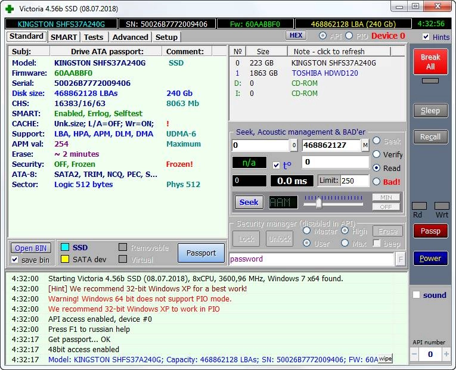Image resolution: width=456 pixels, height=370 pixels.
Task: Increase API number with plus button
Action: (446, 354)
